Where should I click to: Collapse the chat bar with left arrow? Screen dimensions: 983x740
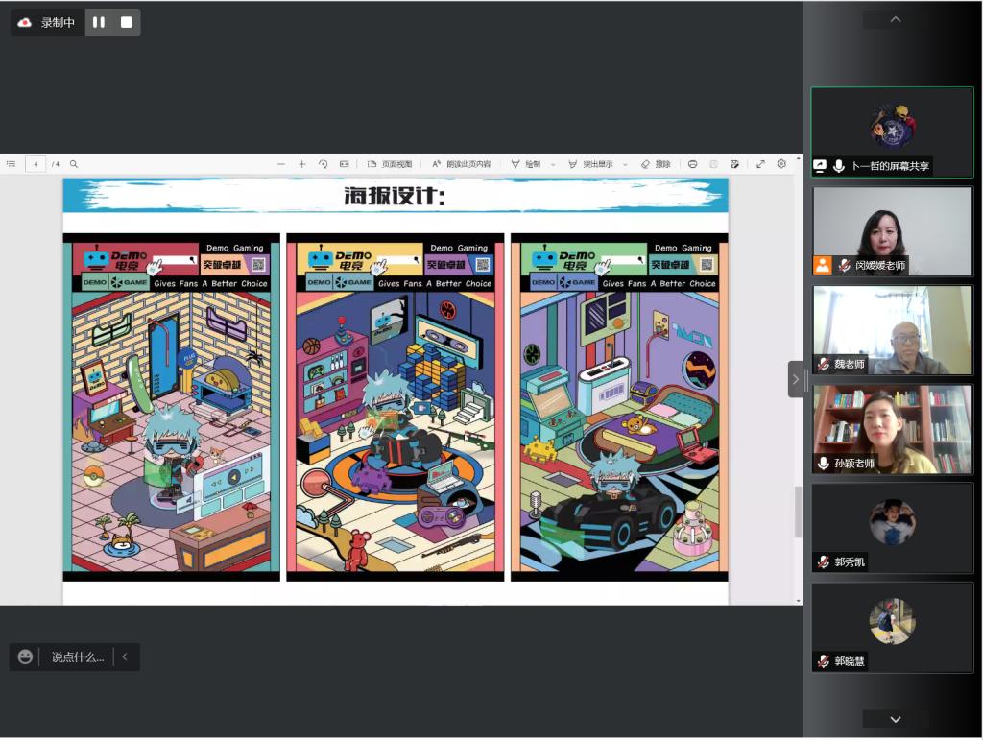pos(125,656)
